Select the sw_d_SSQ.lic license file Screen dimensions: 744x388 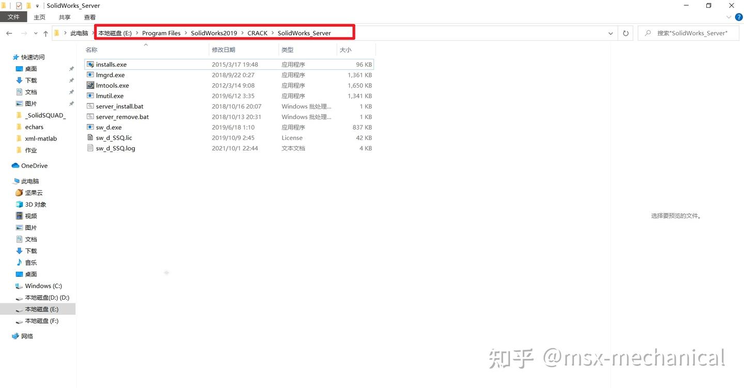[x=114, y=138]
